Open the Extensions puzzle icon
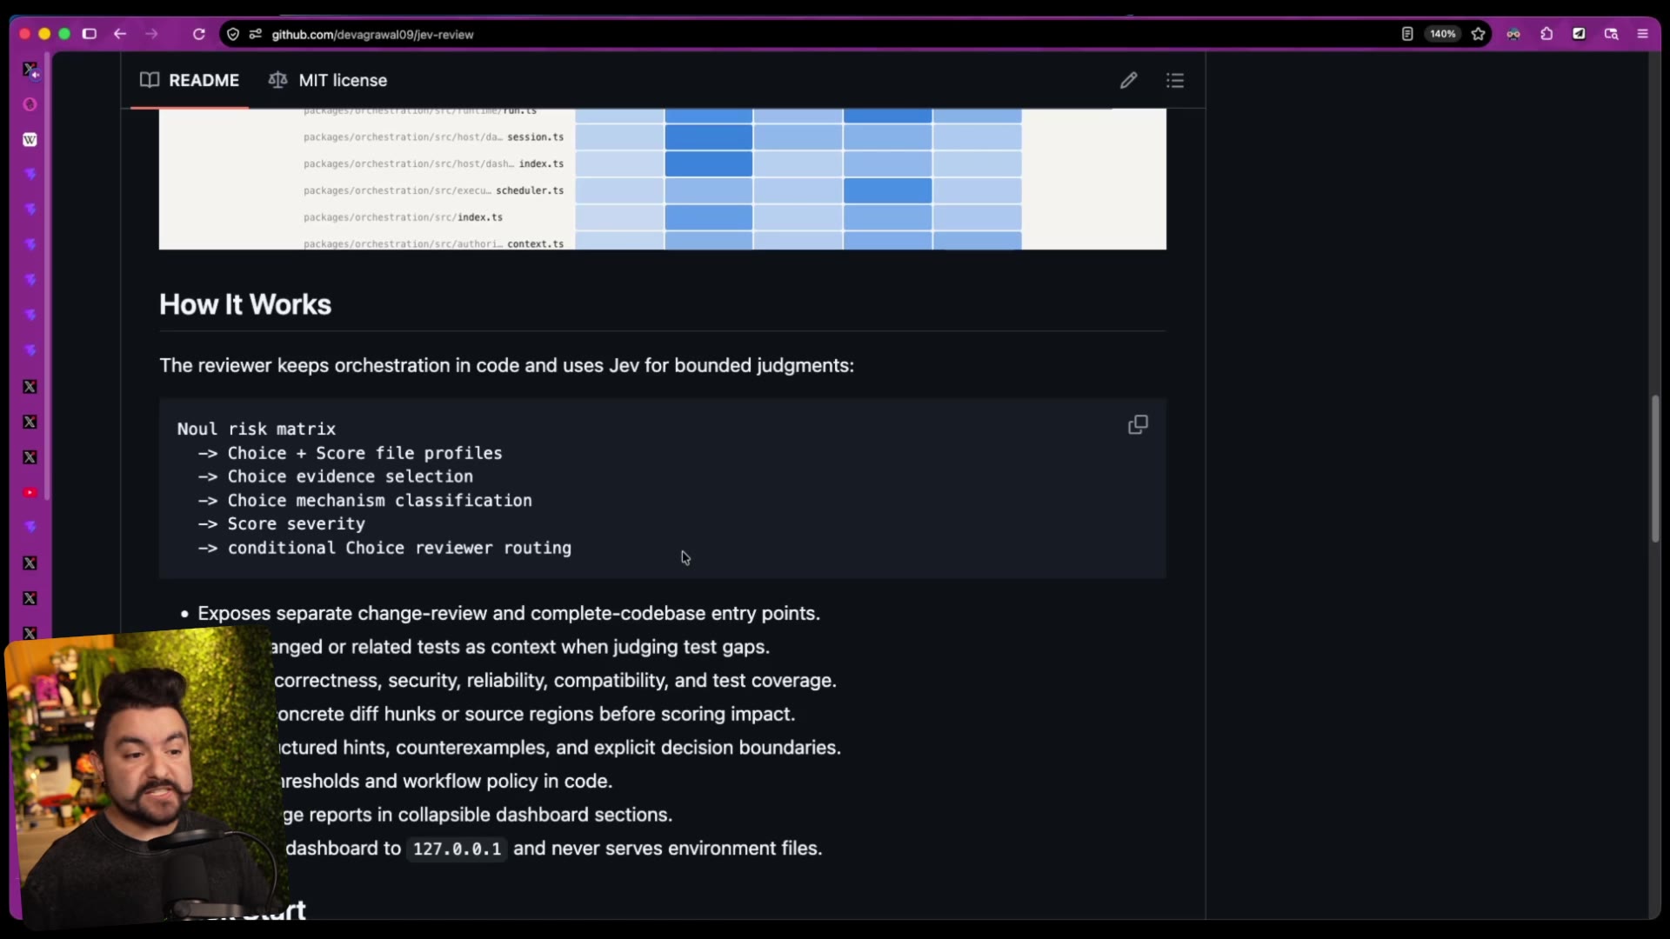Viewport: 1670px width, 939px height. pos(1546,34)
